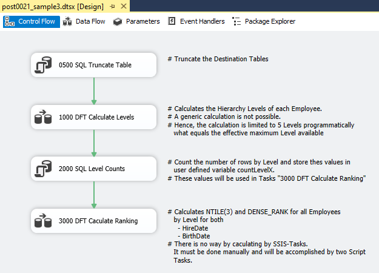Click the Event Handlers tab icon
The height and width of the screenshot is (273, 379).
[x=172, y=21]
